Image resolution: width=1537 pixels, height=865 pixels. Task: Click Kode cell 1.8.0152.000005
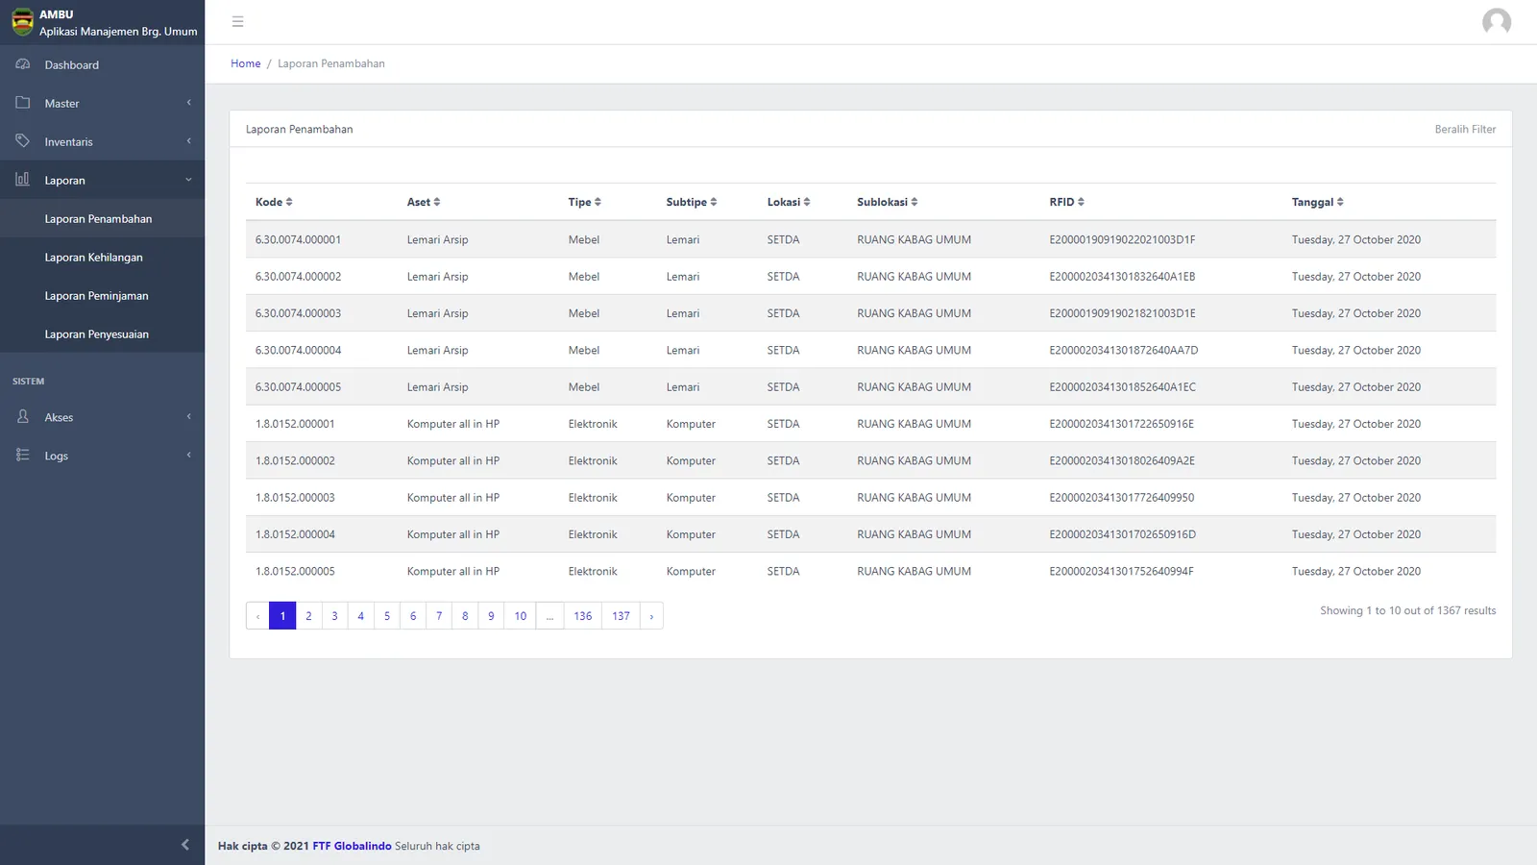(x=295, y=571)
